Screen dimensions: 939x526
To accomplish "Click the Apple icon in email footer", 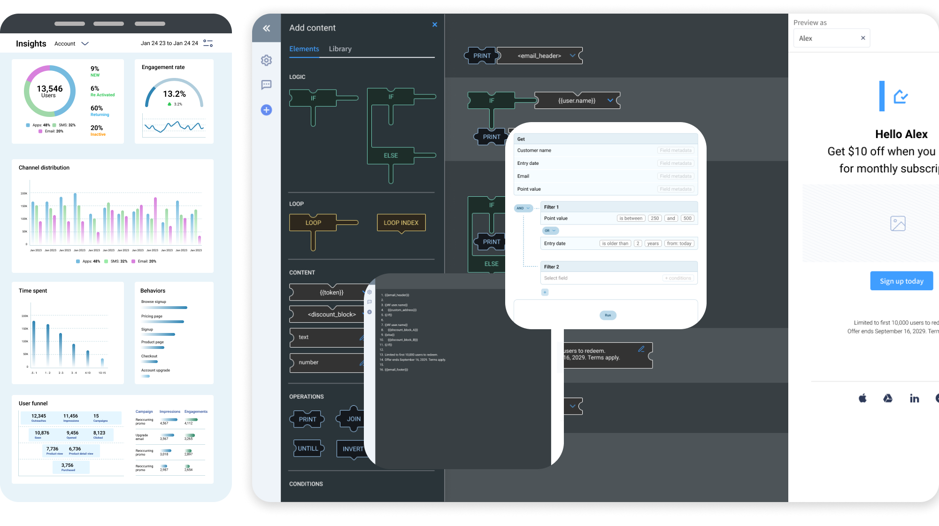I will [x=862, y=398].
